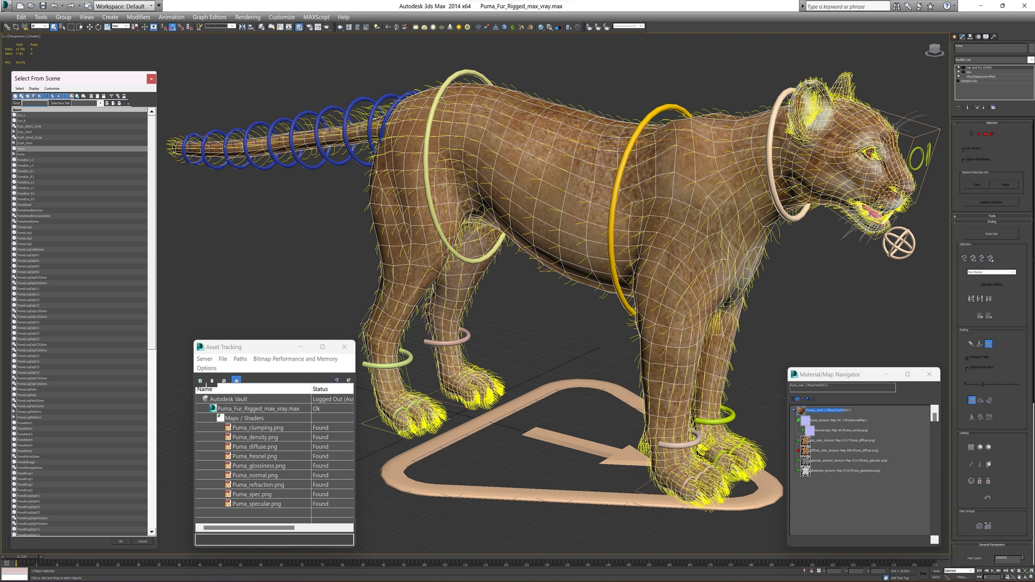This screenshot has width=1035, height=582.
Task: Select the Select and Move tool
Action: (x=89, y=27)
